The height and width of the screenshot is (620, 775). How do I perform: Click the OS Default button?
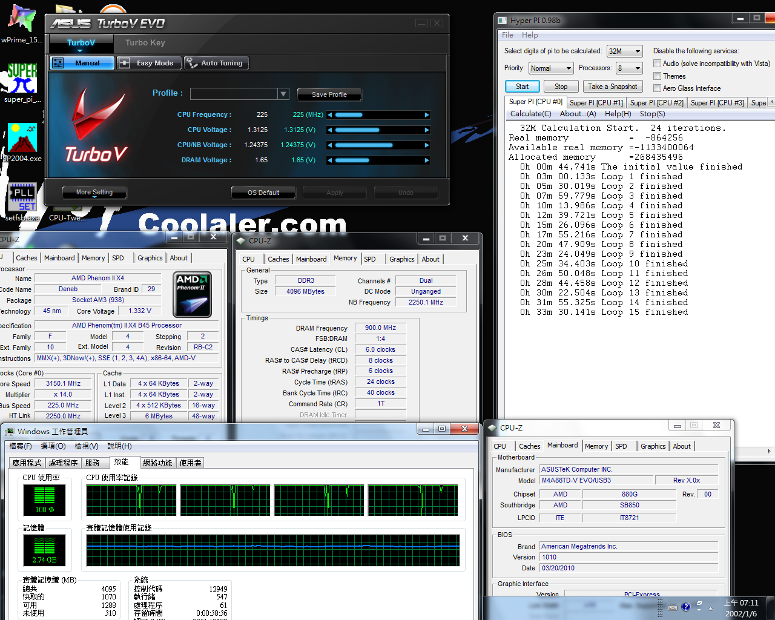[x=263, y=193]
